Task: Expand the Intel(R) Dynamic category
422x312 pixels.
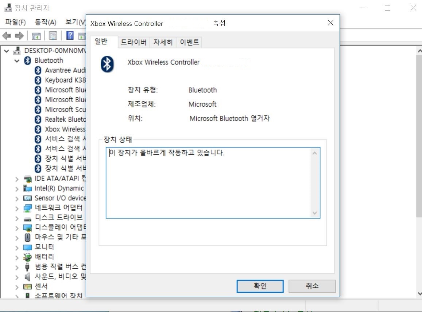Action: 17,189
